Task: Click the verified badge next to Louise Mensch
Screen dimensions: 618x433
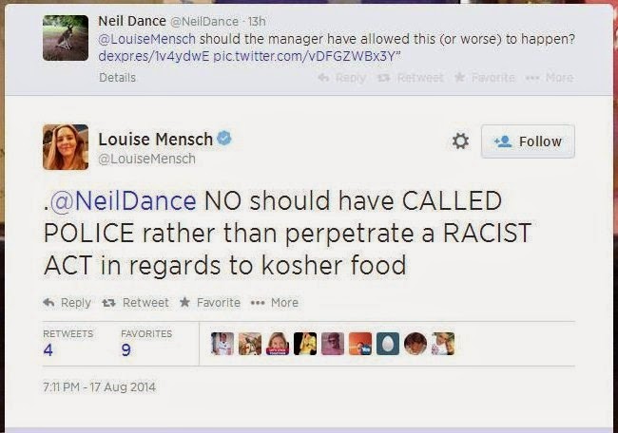Action: (x=224, y=139)
